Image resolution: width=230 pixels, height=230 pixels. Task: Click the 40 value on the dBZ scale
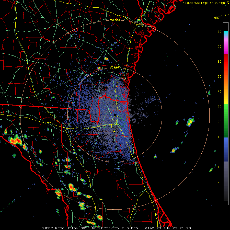220,92
